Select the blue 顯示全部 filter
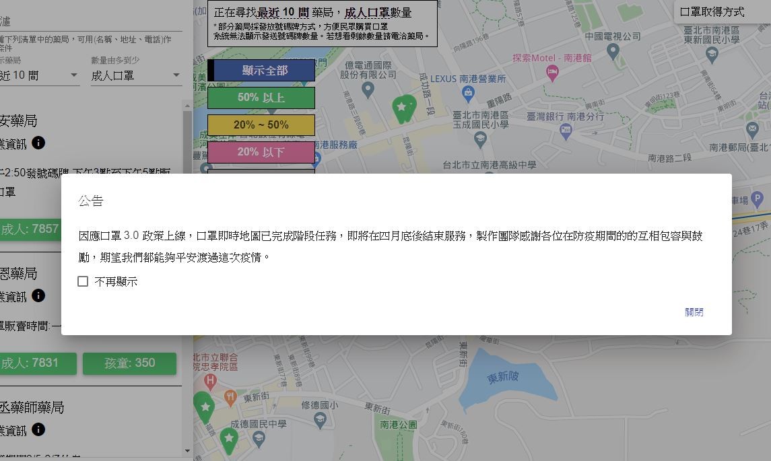 261,70
